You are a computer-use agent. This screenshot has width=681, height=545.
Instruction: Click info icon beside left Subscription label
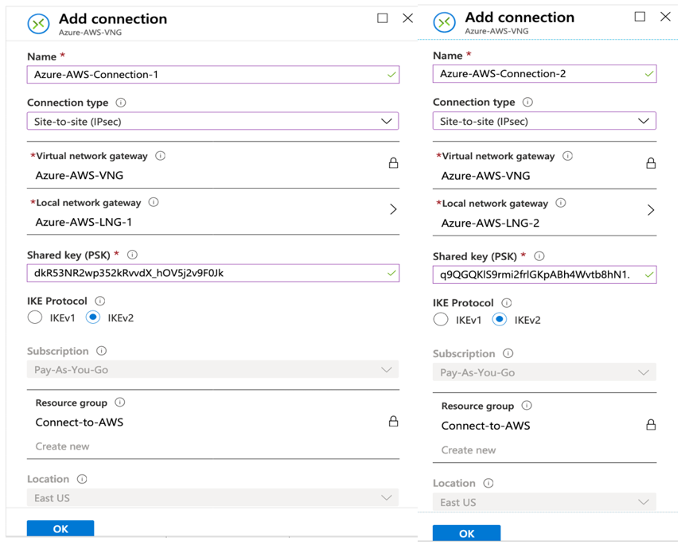tap(101, 351)
